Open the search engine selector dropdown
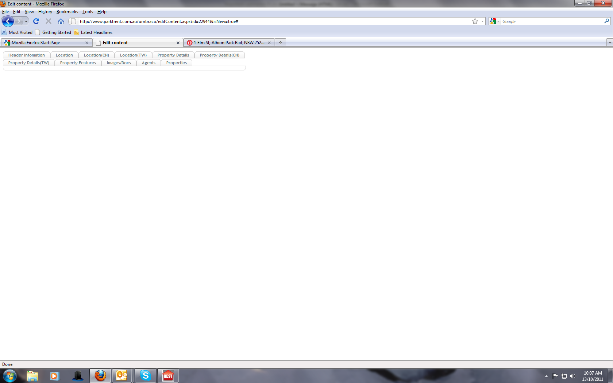 tap(494, 22)
